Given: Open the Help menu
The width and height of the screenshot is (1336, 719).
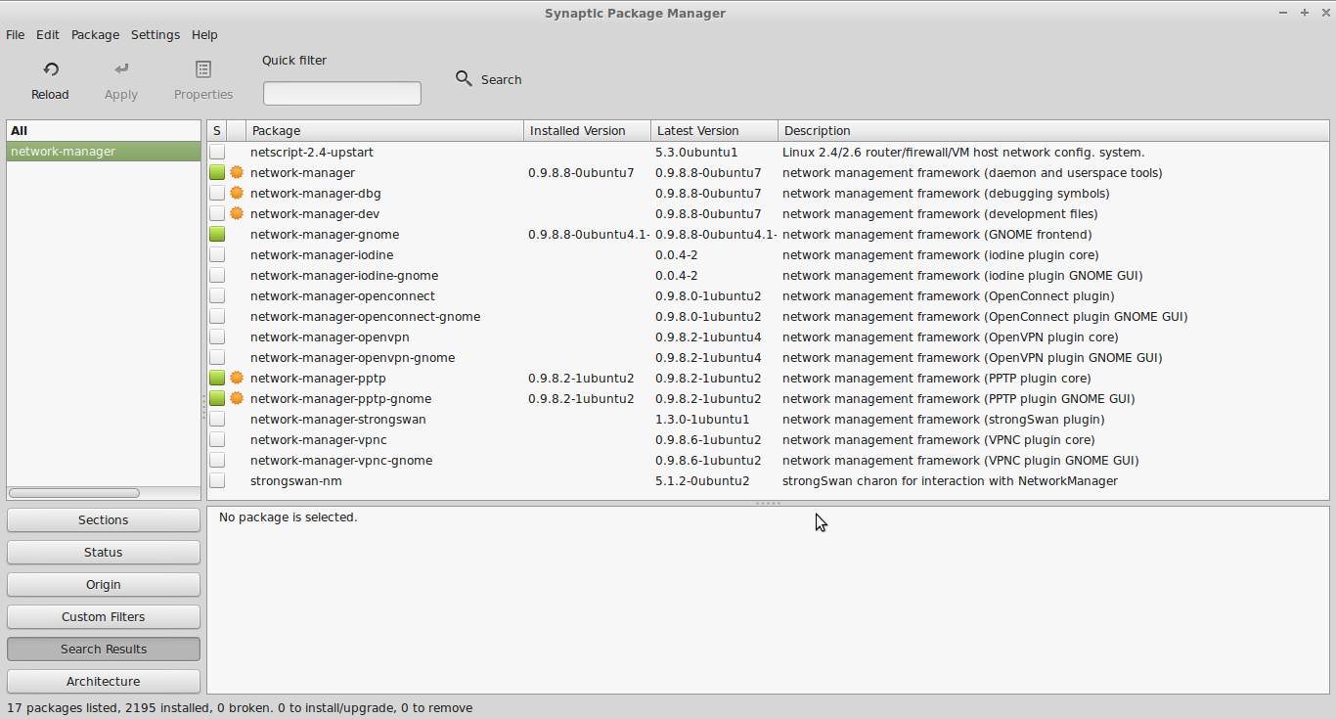Looking at the screenshot, I should point(204,34).
